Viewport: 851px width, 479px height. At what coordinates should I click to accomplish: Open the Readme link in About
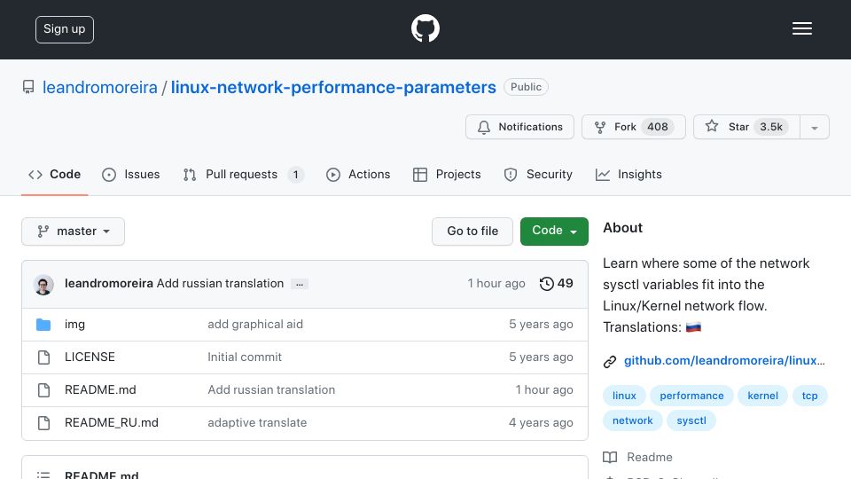pyautogui.click(x=649, y=458)
